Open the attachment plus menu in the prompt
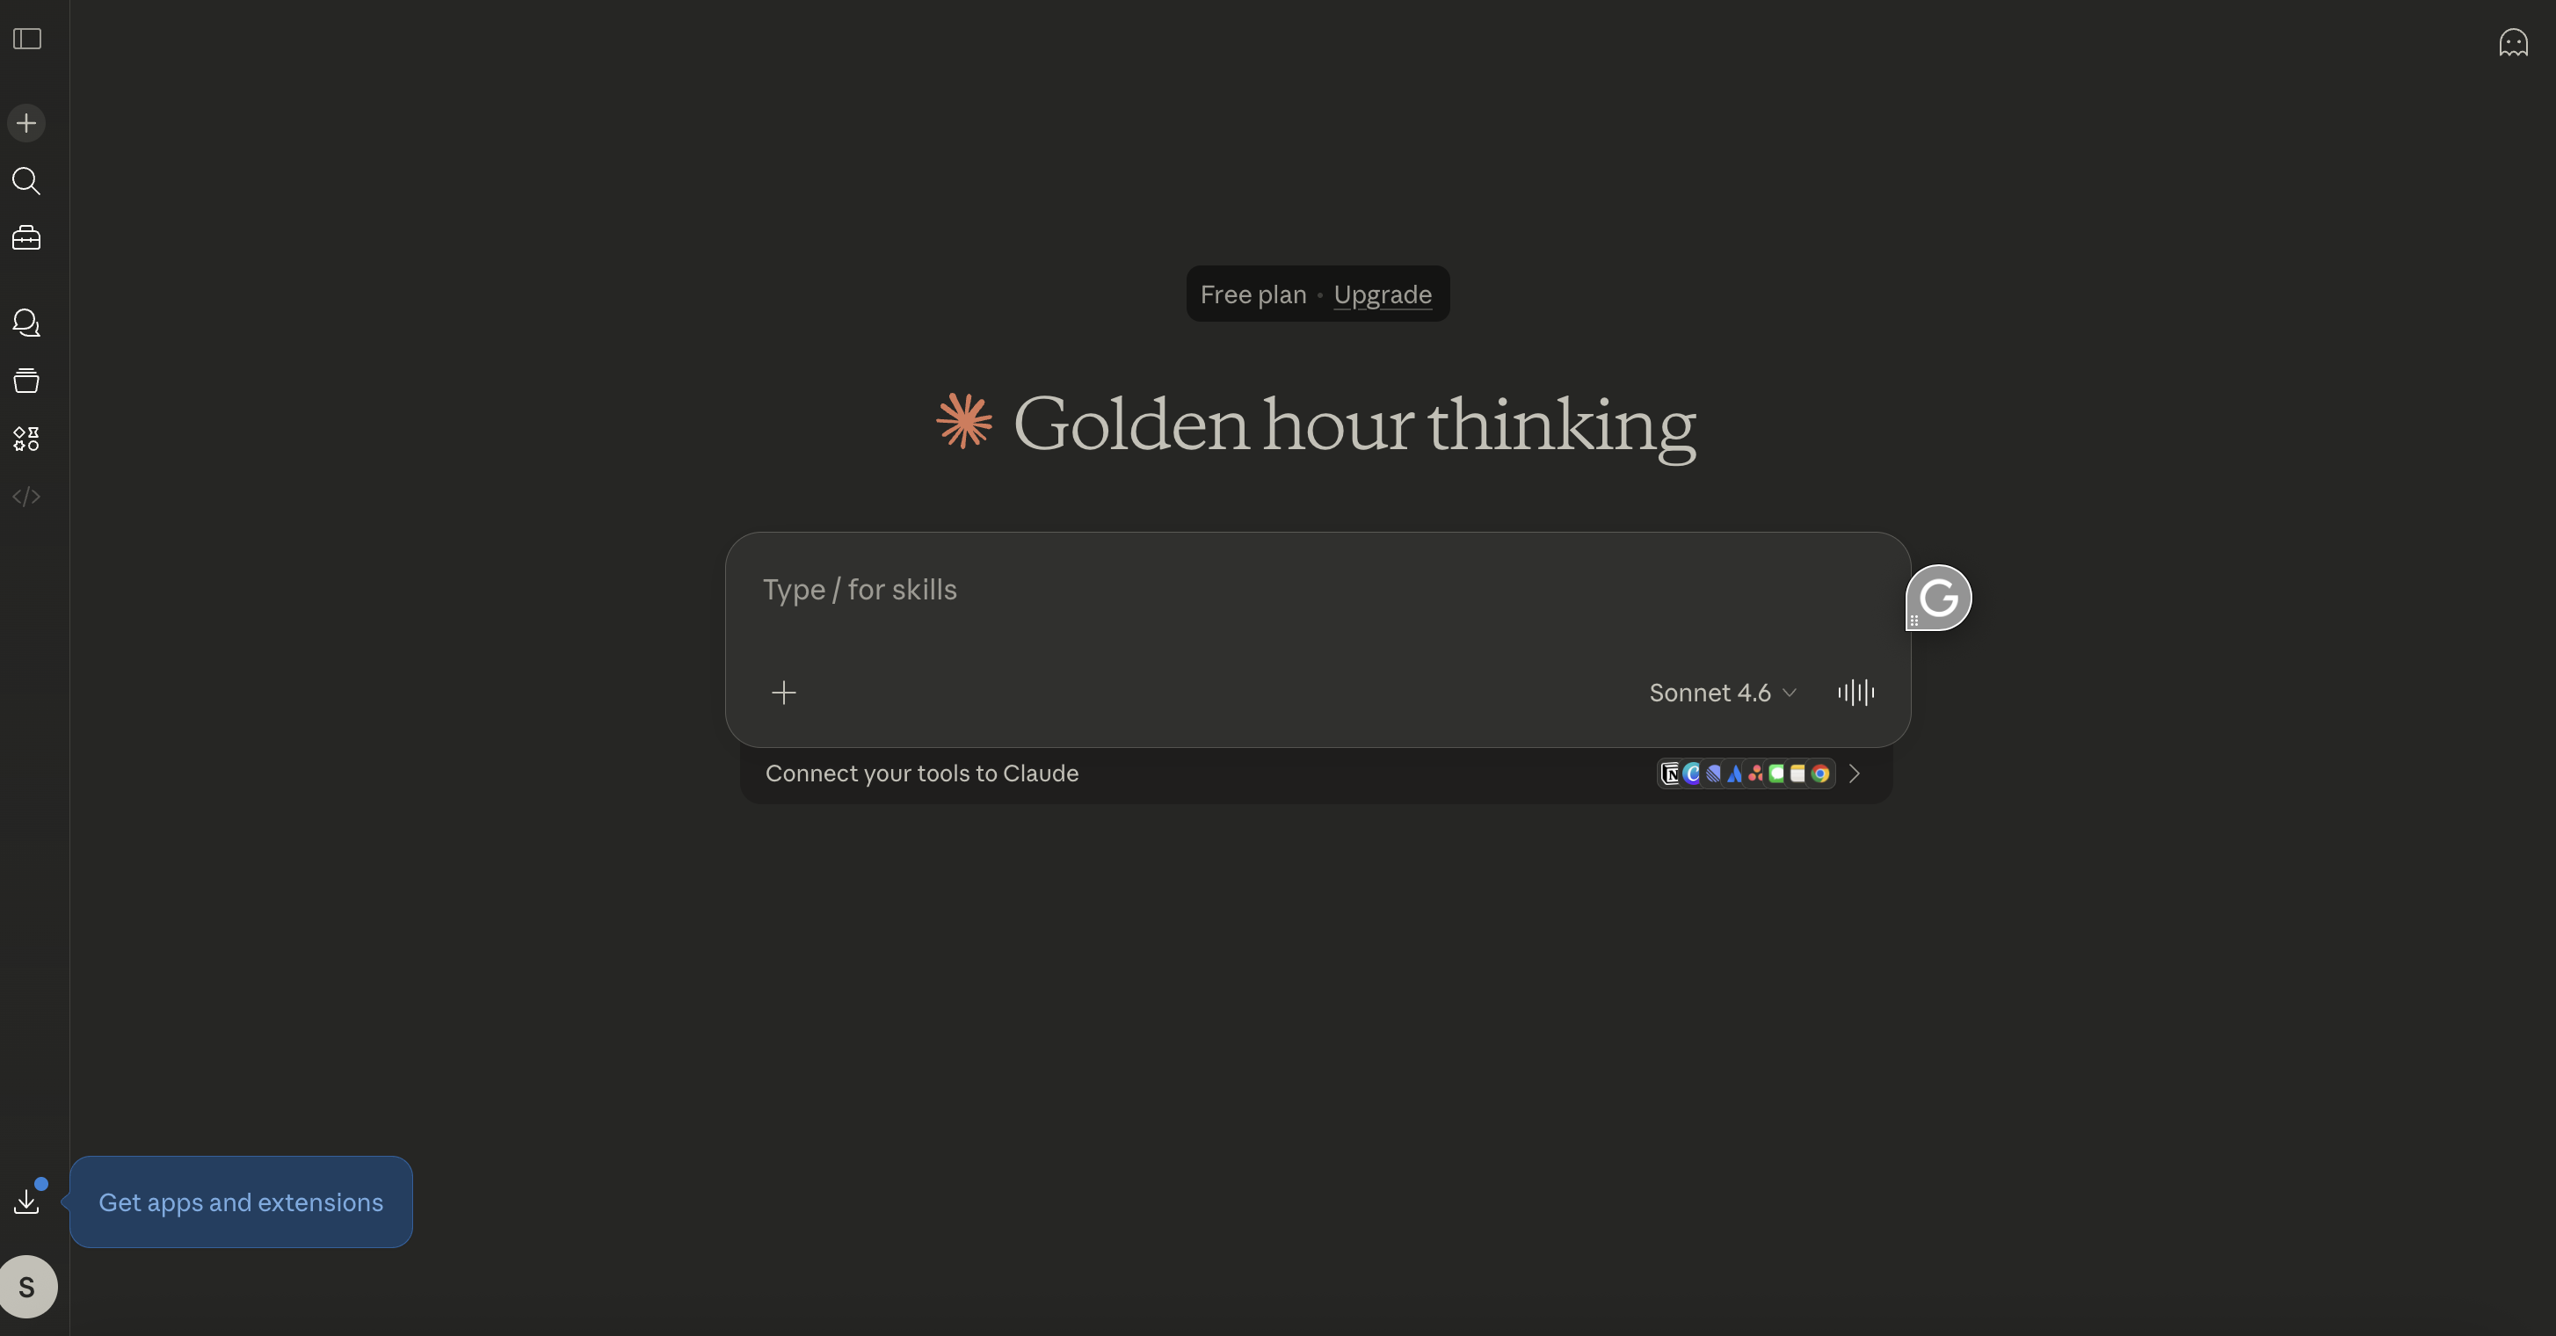 tap(783, 692)
